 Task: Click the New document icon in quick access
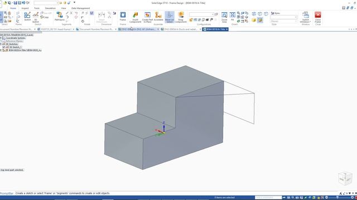tap(5, 3)
